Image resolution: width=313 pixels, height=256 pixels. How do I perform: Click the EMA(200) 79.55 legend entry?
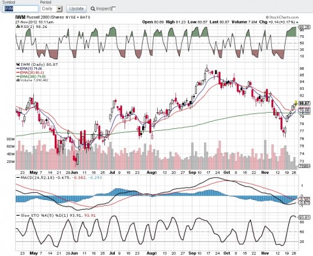coord(31,76)
